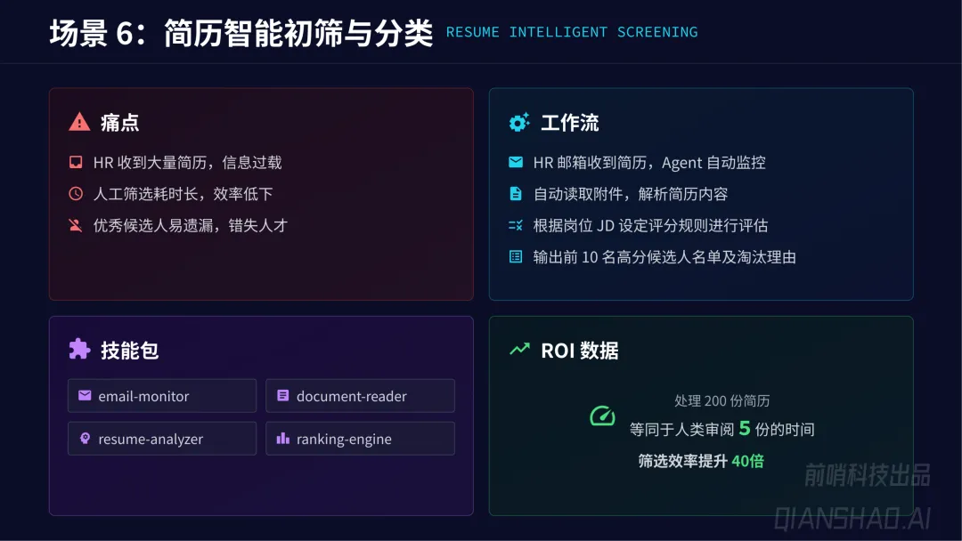This screenshot has width=962, height=541.
Task: Click the list icon beside 输出前 10 名
Action: tap(515, 257)
